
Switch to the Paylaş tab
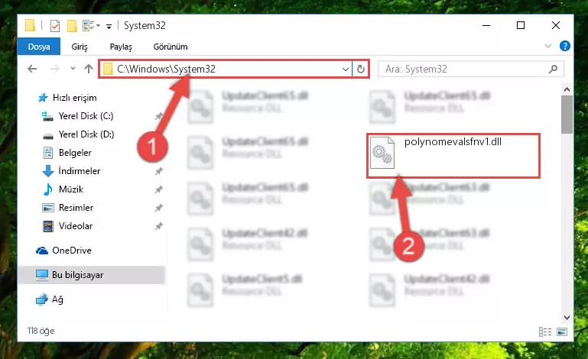121,47
